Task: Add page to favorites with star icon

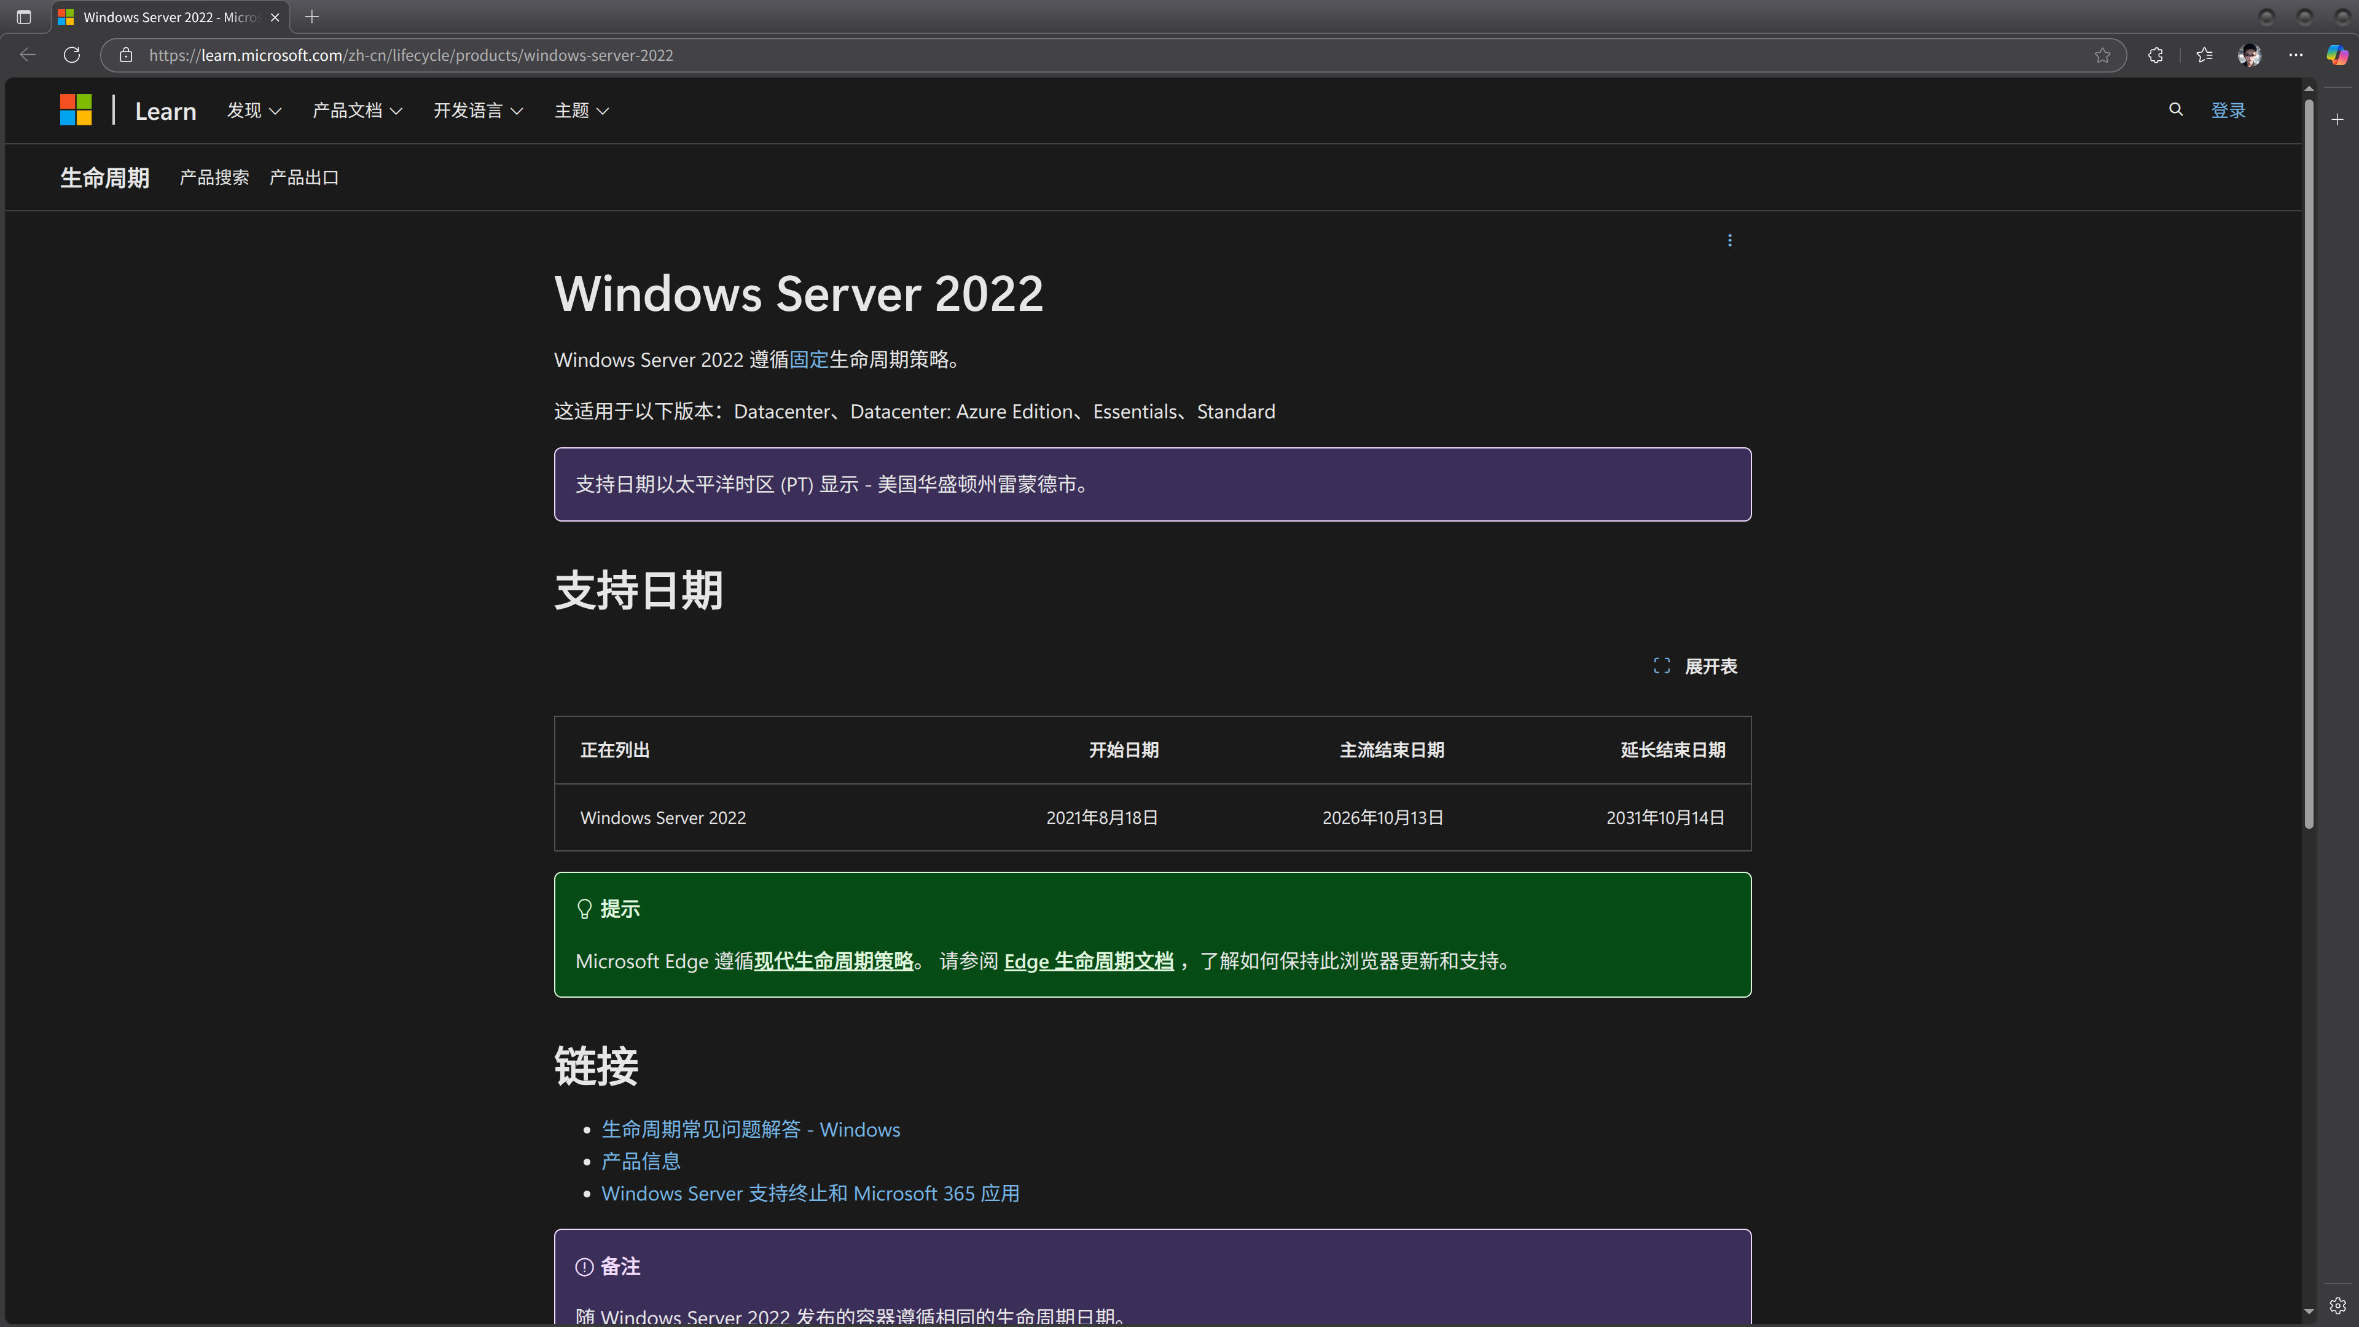Action: click(2103, 55)
